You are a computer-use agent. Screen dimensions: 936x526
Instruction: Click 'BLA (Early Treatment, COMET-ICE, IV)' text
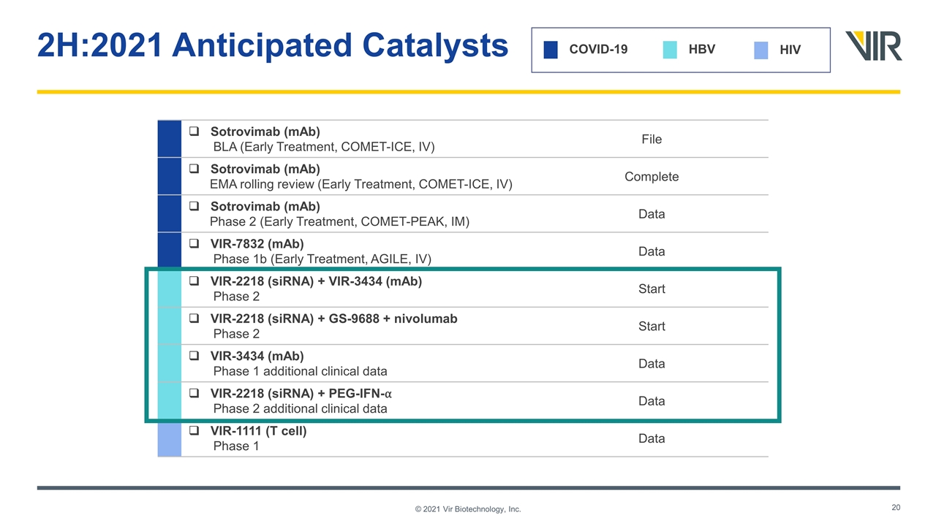click(324, 148)
